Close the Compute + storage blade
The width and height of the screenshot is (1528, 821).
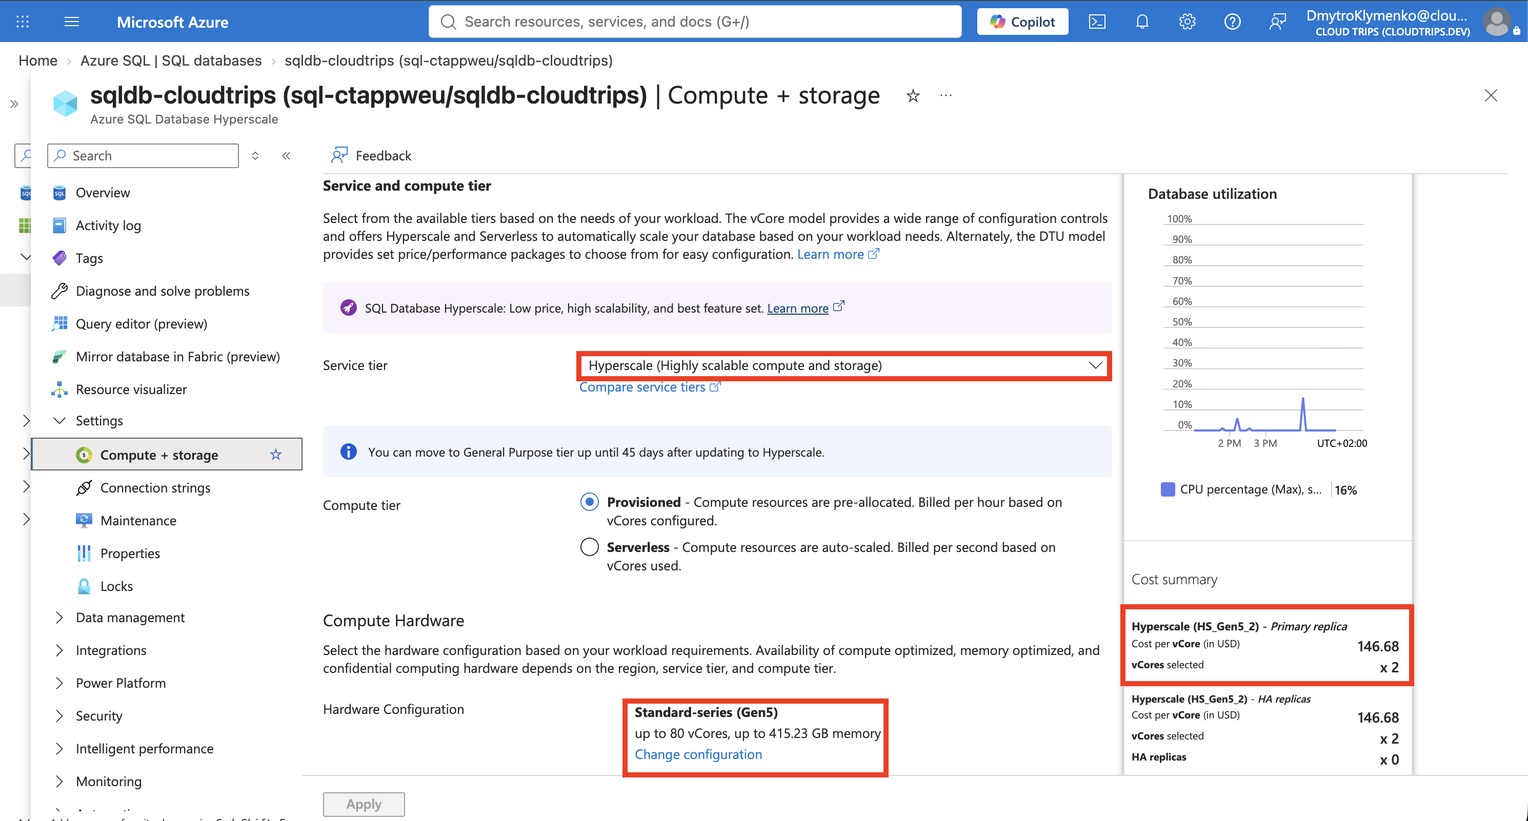(1491, 95)
